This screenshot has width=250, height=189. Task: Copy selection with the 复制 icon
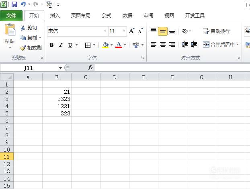click(23, 38)
